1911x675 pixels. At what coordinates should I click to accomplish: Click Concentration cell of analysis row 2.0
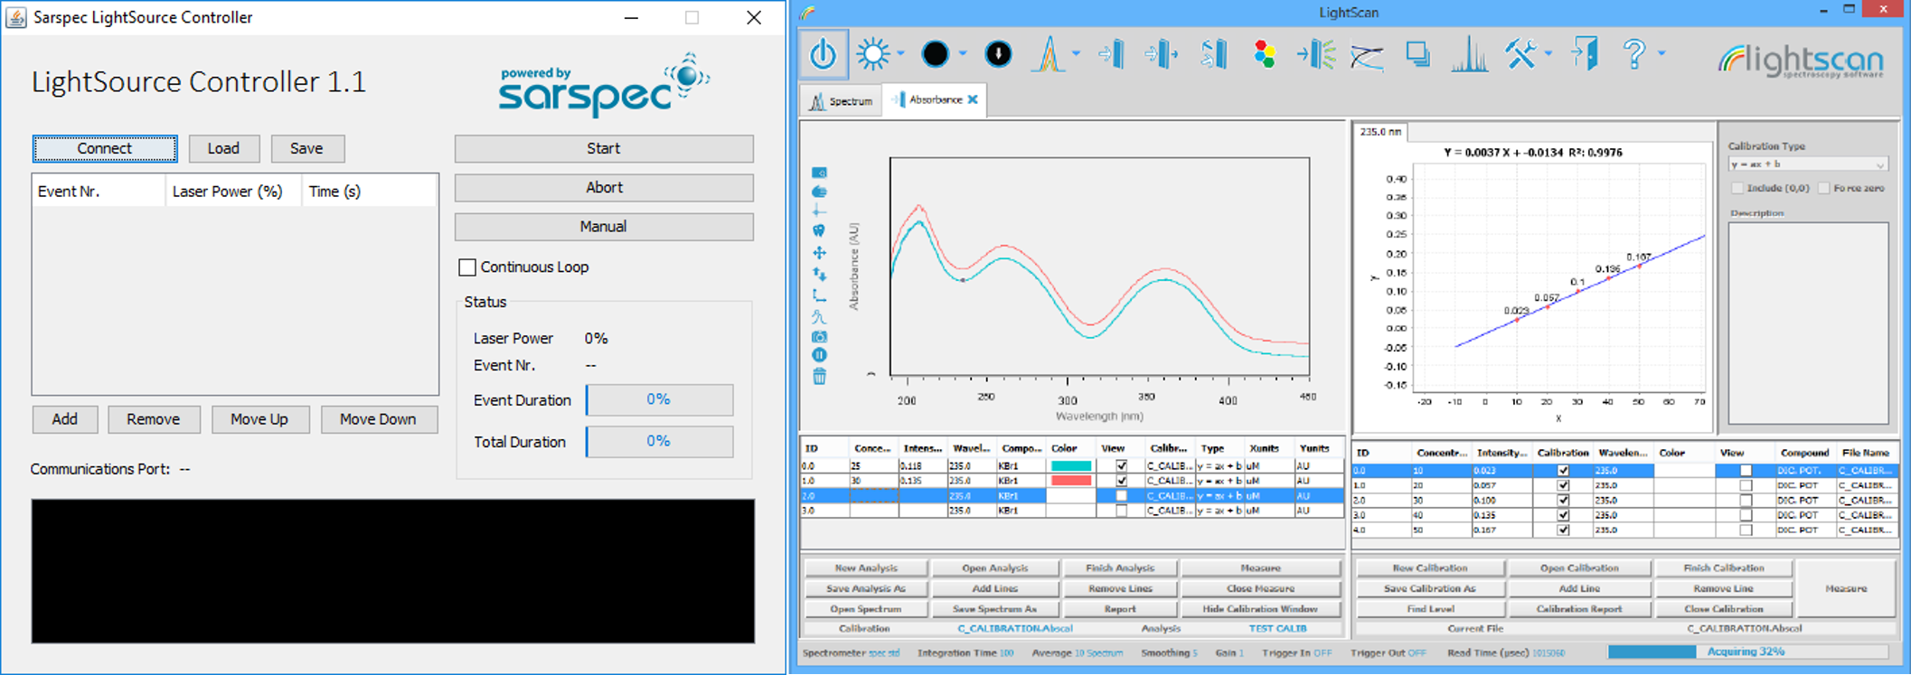coord(873,496)
